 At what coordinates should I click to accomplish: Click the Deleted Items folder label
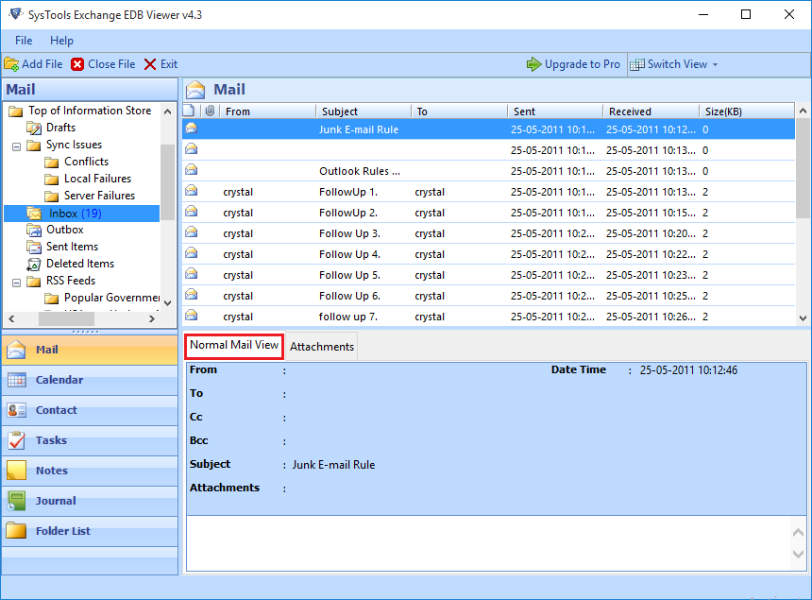tap(80, 264)
